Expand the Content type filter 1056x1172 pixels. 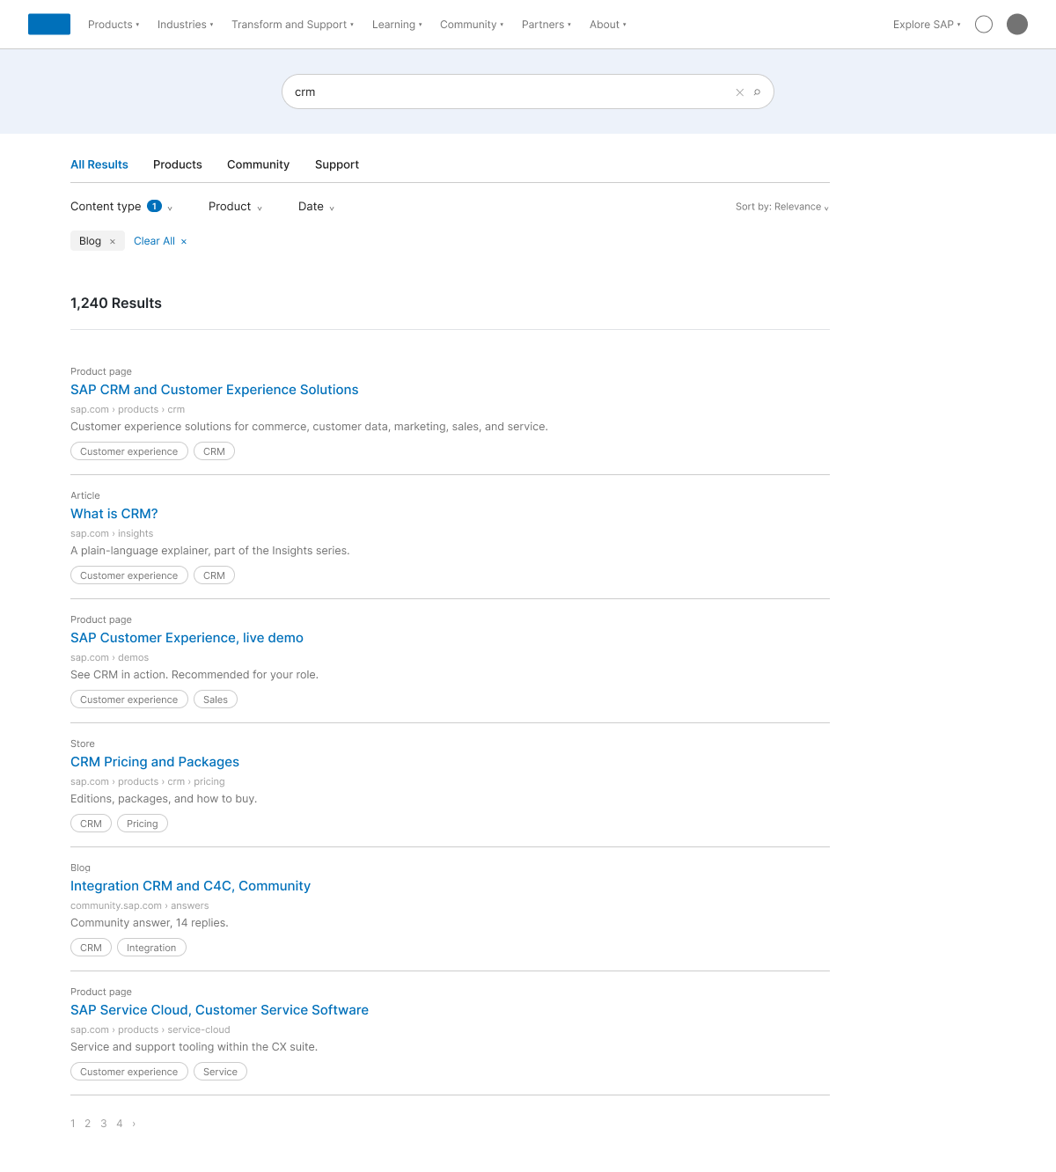(121, 207)
